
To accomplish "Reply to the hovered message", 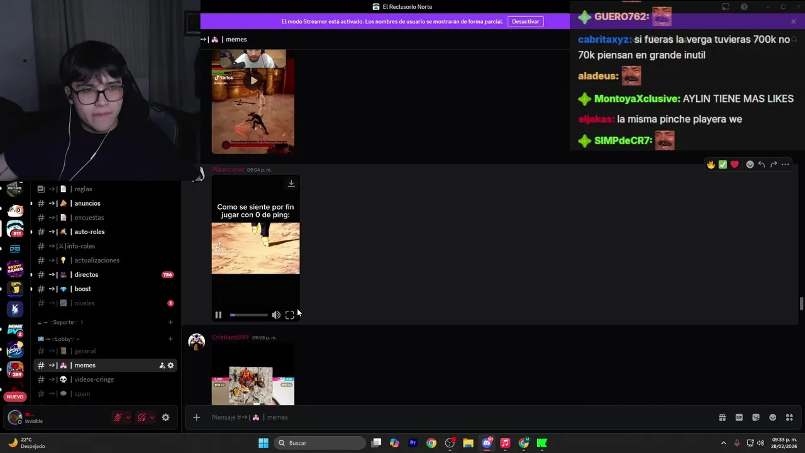I will (762, 164).
